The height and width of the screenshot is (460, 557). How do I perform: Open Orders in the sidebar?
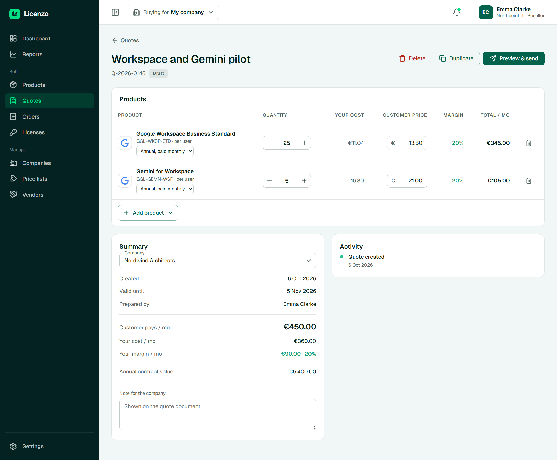click(x=49, y=116)
